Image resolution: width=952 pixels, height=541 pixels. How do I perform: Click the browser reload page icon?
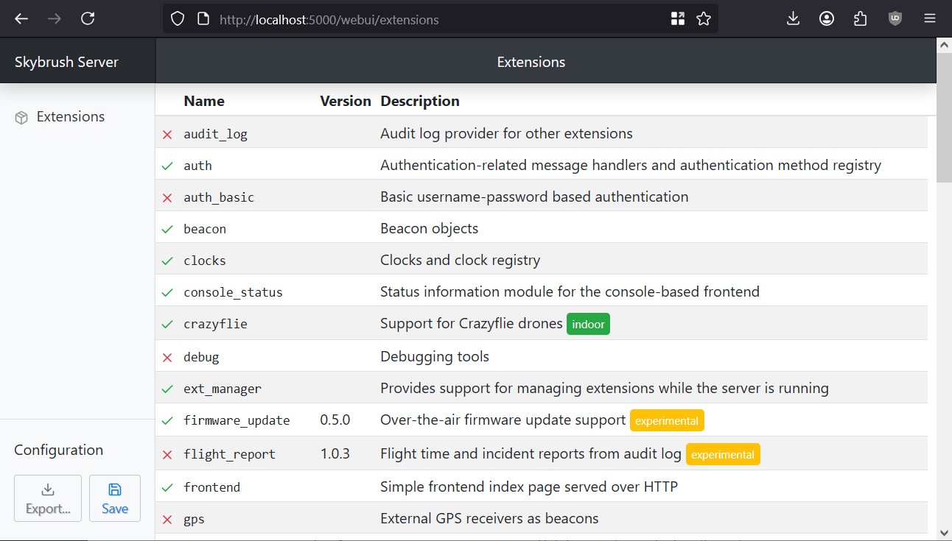click(x=88, y=19)
